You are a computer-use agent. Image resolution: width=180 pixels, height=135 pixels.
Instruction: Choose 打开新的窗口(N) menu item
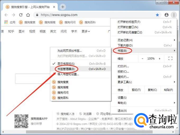pyautogui.click(x=144, y=27)
